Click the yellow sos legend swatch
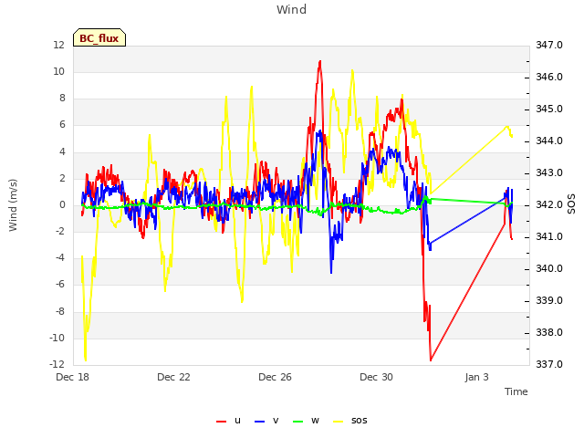 [x=339, y=422]
